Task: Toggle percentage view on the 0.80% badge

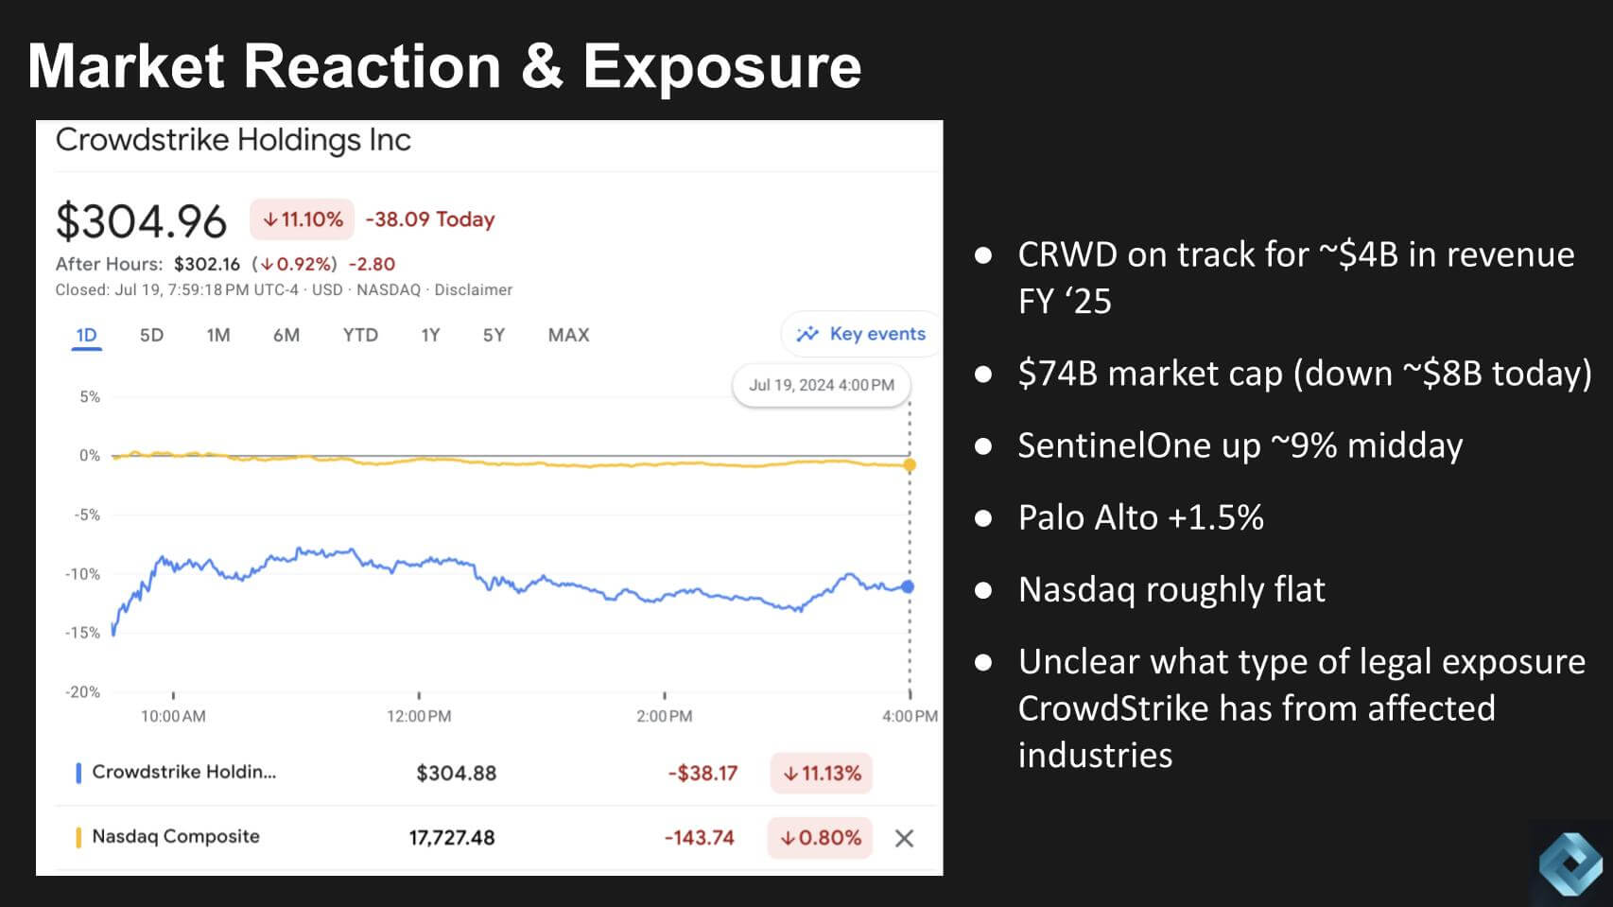Action: click(819, 837)
